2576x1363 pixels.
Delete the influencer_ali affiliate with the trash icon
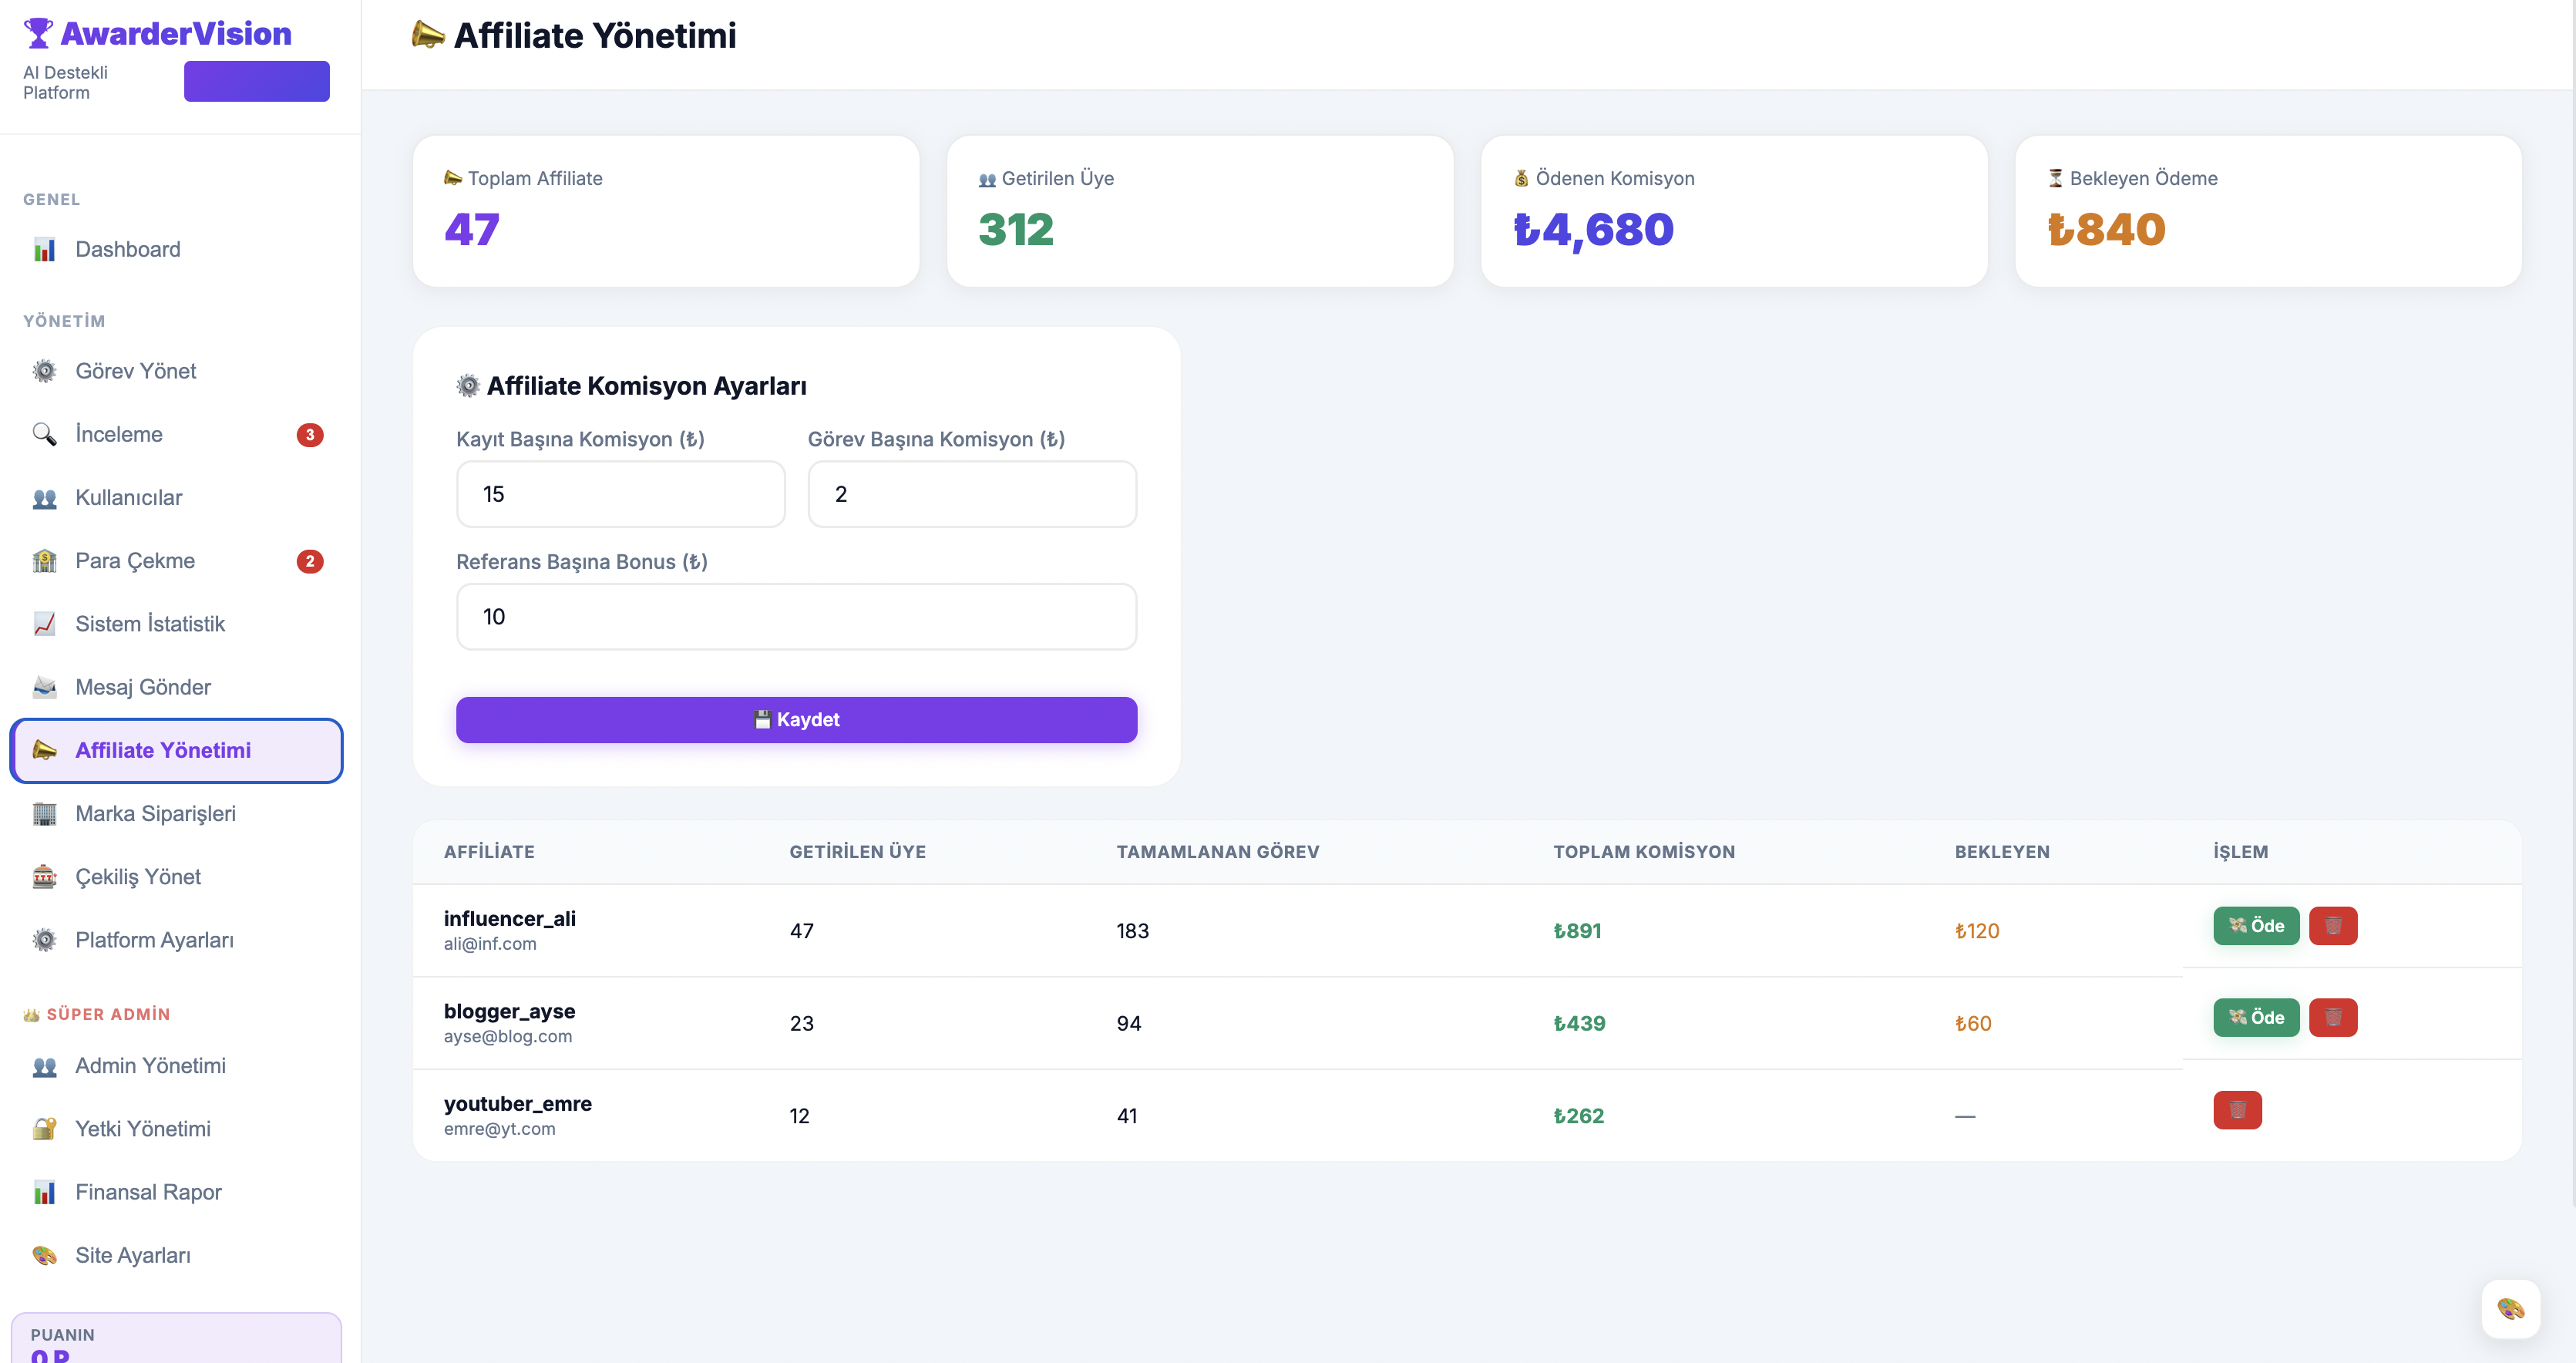pos(2332,925)
